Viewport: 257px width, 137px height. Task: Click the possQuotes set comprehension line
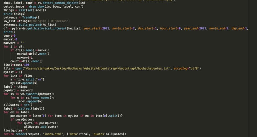point(67,116)
